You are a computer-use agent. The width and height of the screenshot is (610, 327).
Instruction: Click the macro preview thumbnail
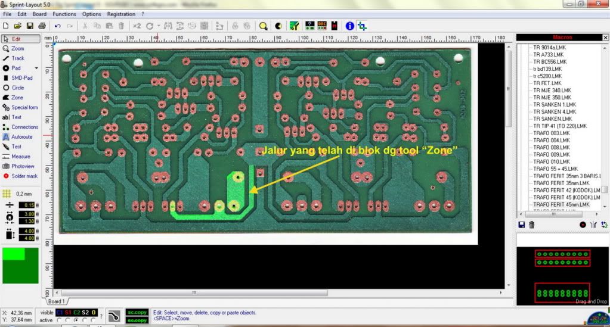(562, 276)
